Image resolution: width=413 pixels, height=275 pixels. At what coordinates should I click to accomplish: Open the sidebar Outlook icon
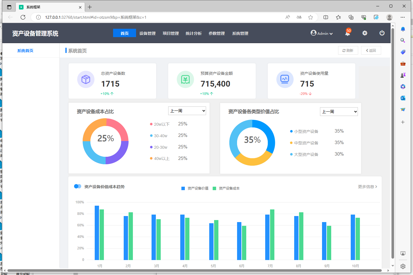[403, 98]
